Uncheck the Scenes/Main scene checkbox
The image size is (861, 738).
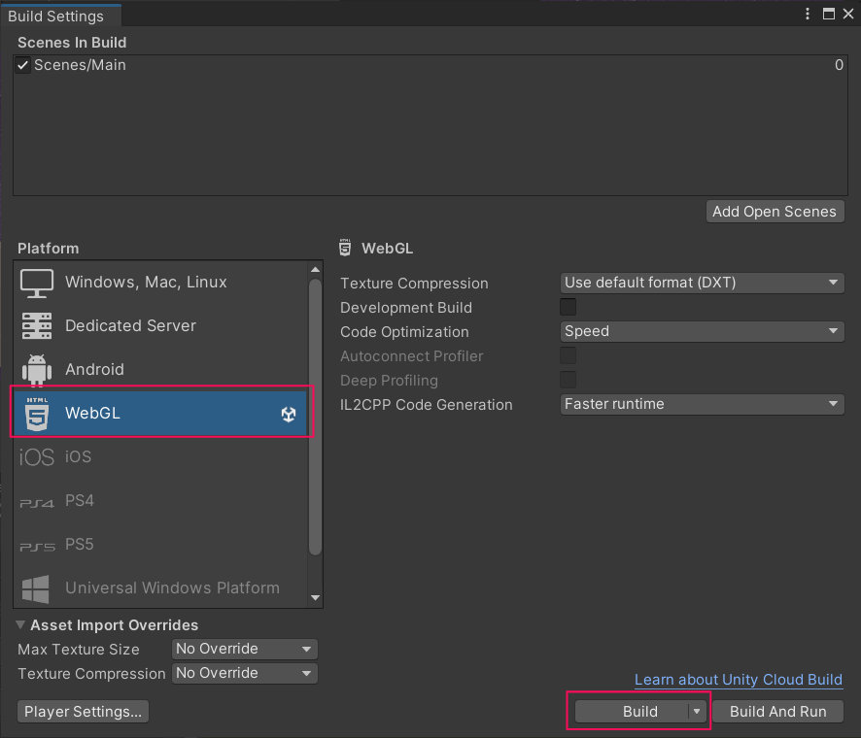pyautogui.click(x=23, y=65)
